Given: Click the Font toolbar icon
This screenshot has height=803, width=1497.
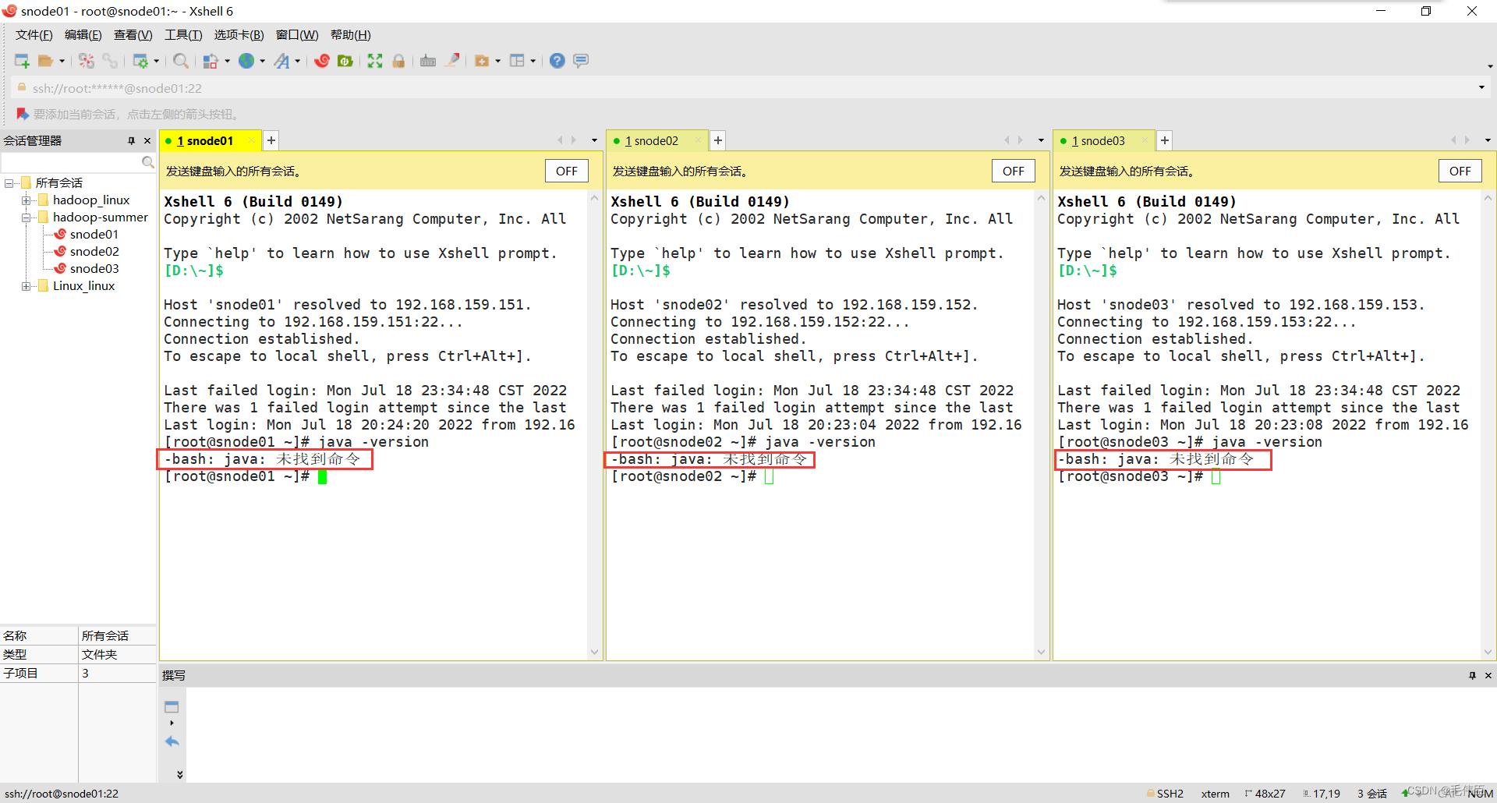Looking at the screenshot, I should coord(281,61).
